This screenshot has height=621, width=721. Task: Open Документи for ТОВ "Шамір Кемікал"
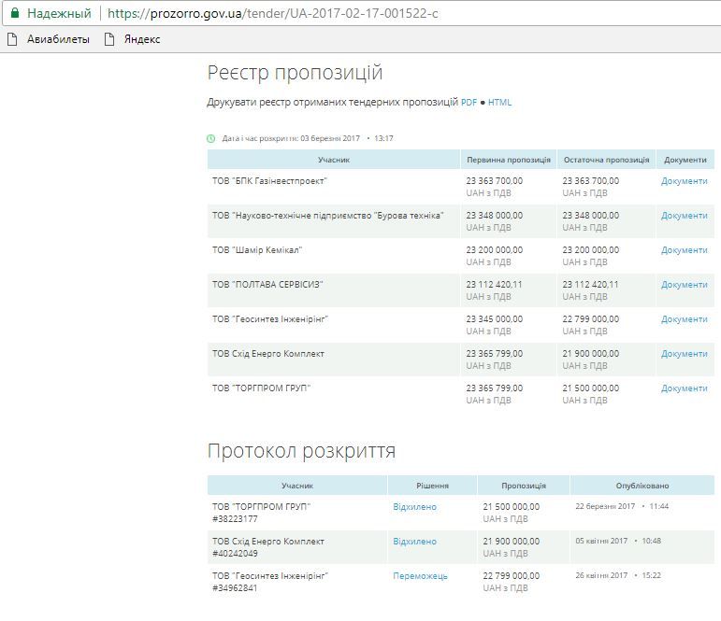pyautogui.click(x=685, y=250)
